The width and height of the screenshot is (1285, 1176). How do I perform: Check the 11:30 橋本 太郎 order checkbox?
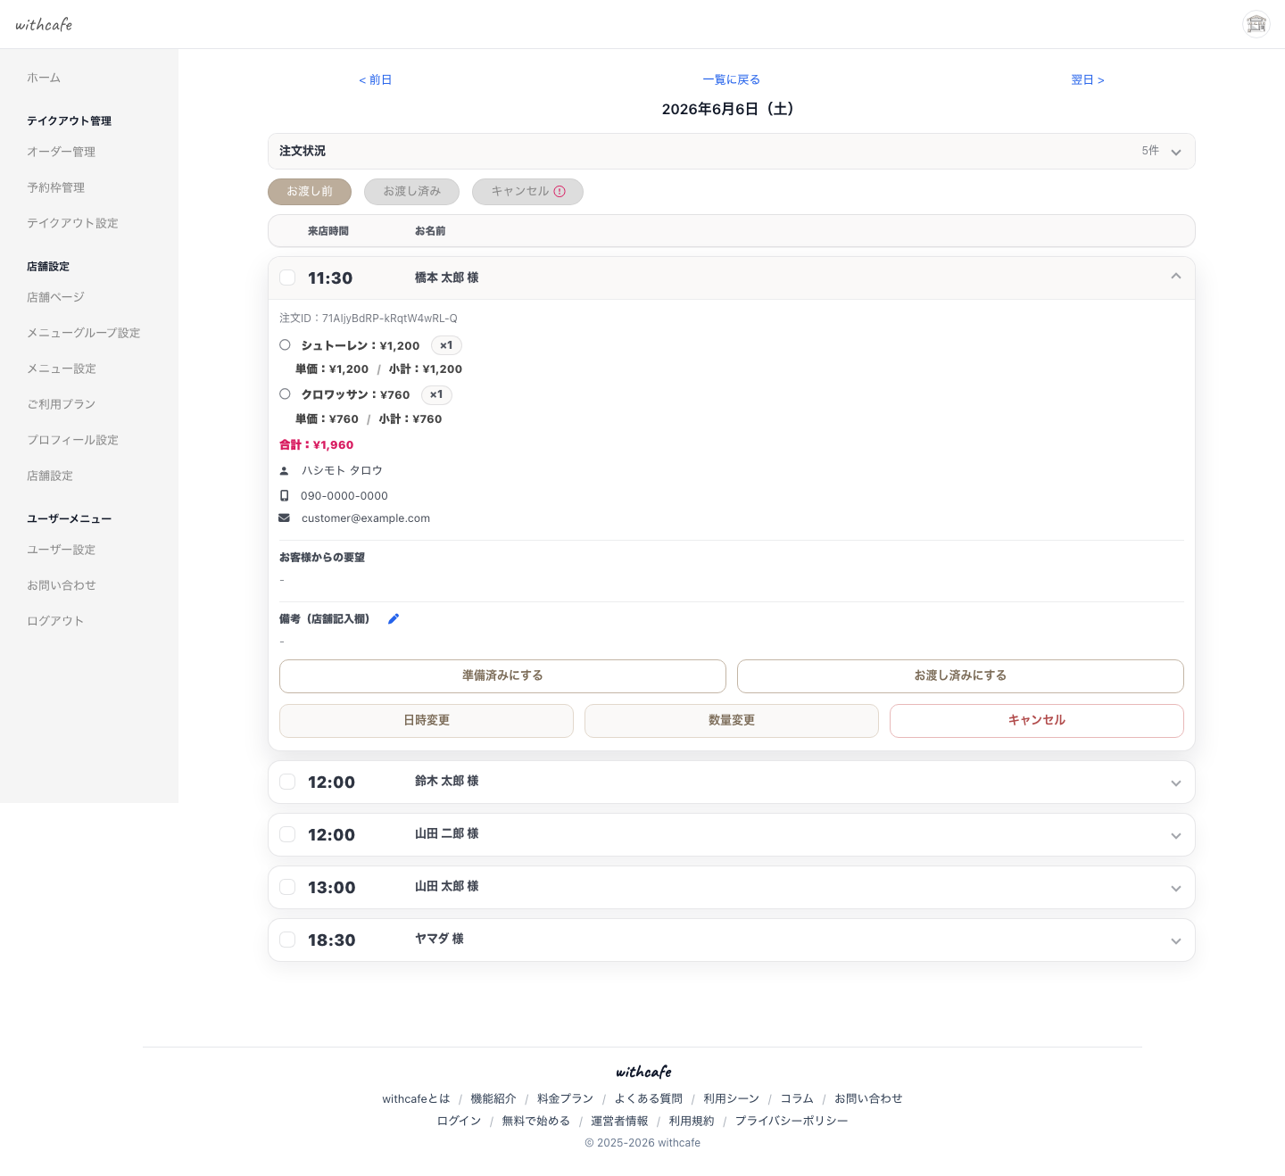coord(287,277)
